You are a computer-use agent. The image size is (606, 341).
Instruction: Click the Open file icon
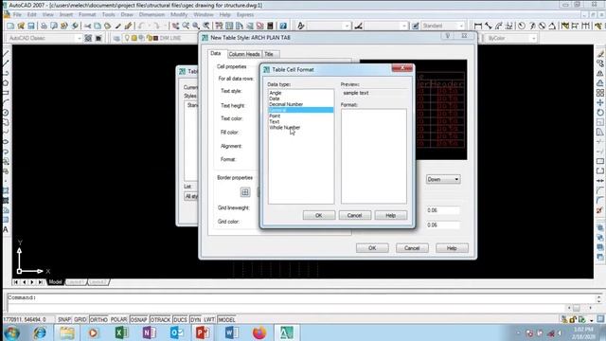21,26
